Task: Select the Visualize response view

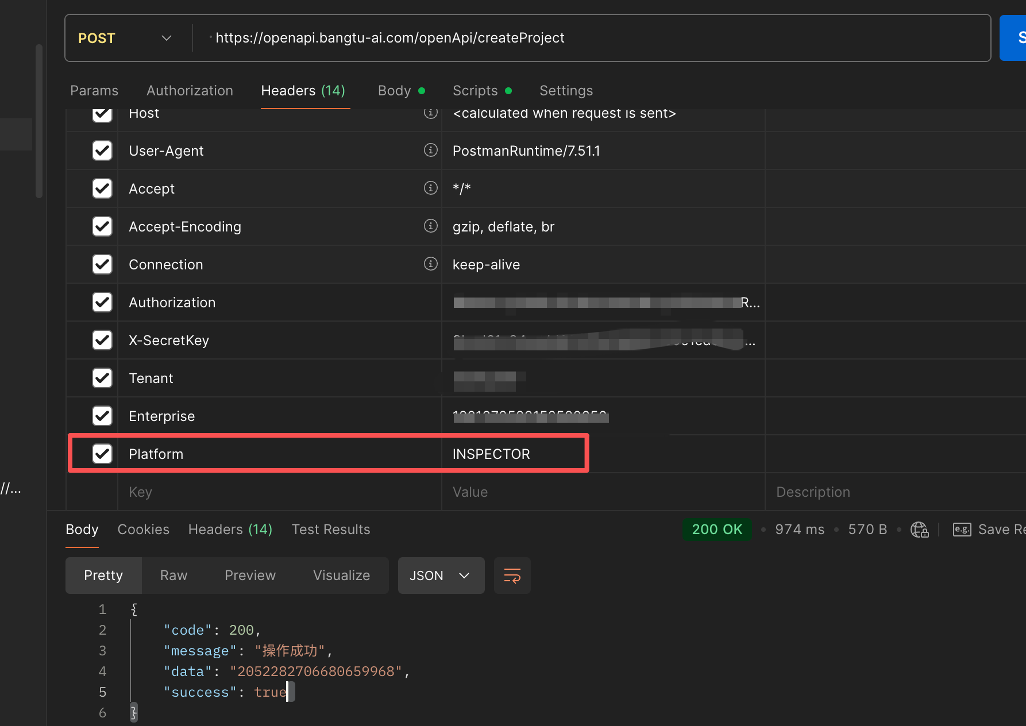Action: tap(341, 576)
